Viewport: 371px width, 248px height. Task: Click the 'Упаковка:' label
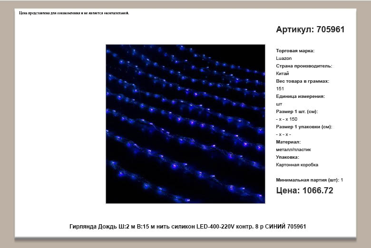coord(287,157)
